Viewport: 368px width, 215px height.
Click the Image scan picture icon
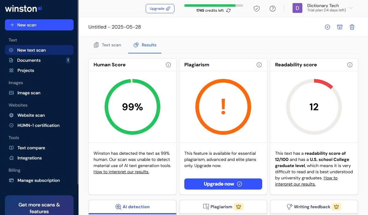pyautogui.click(x=11, y=93)
